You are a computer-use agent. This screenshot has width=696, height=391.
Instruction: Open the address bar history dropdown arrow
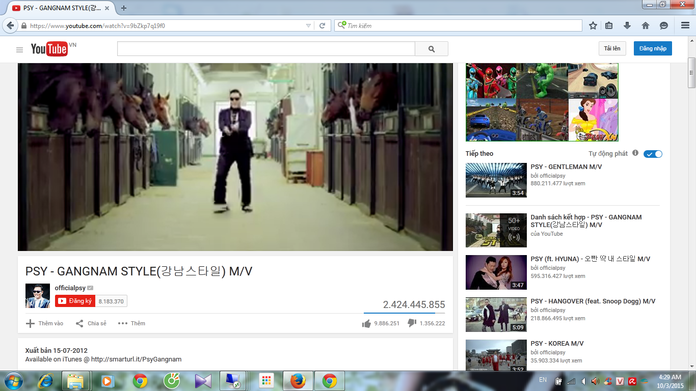coord(308,26)
